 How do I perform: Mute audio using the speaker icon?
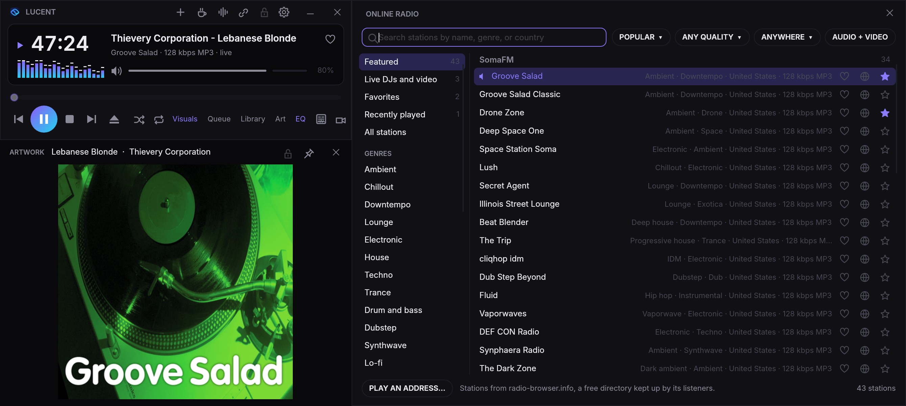click(116, 71)
